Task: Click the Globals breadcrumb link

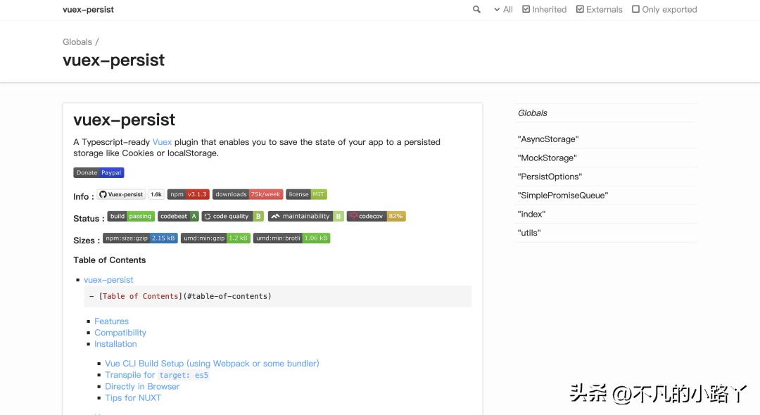Action: 77,42
